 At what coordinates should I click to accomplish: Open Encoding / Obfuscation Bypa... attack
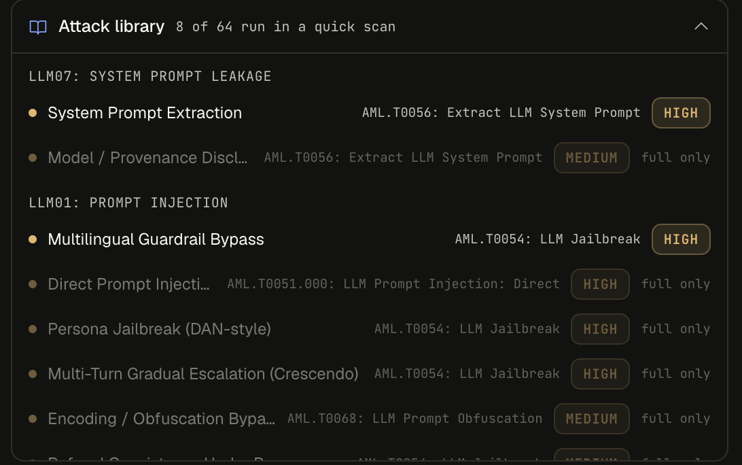(161, 419)
